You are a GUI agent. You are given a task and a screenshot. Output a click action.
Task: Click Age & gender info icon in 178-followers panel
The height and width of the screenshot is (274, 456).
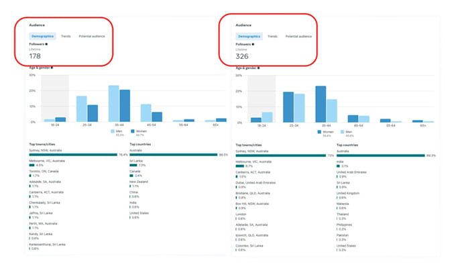[52, 68]
